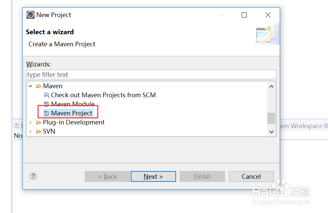Click the Eclipse icon in title bar
Viewport: 328px width, 213px height.
(x=31, y=15)
